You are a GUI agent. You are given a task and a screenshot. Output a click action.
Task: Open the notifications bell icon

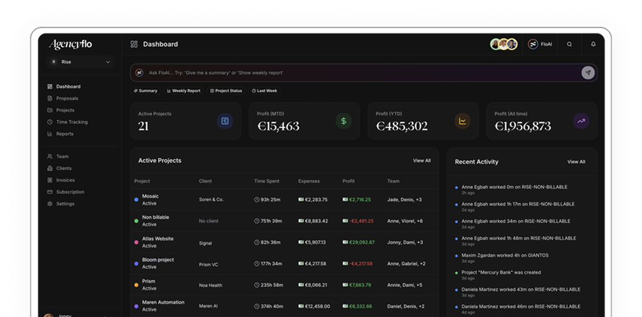[594, 44]
